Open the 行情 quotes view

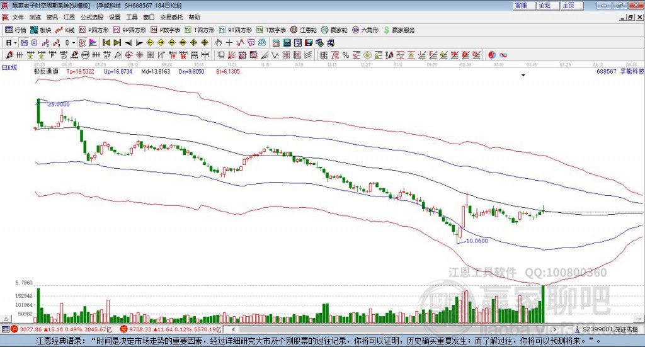15,30
